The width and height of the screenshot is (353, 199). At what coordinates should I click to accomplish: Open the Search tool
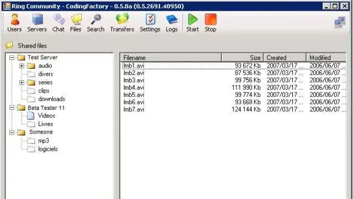click(x=95, y=23)
